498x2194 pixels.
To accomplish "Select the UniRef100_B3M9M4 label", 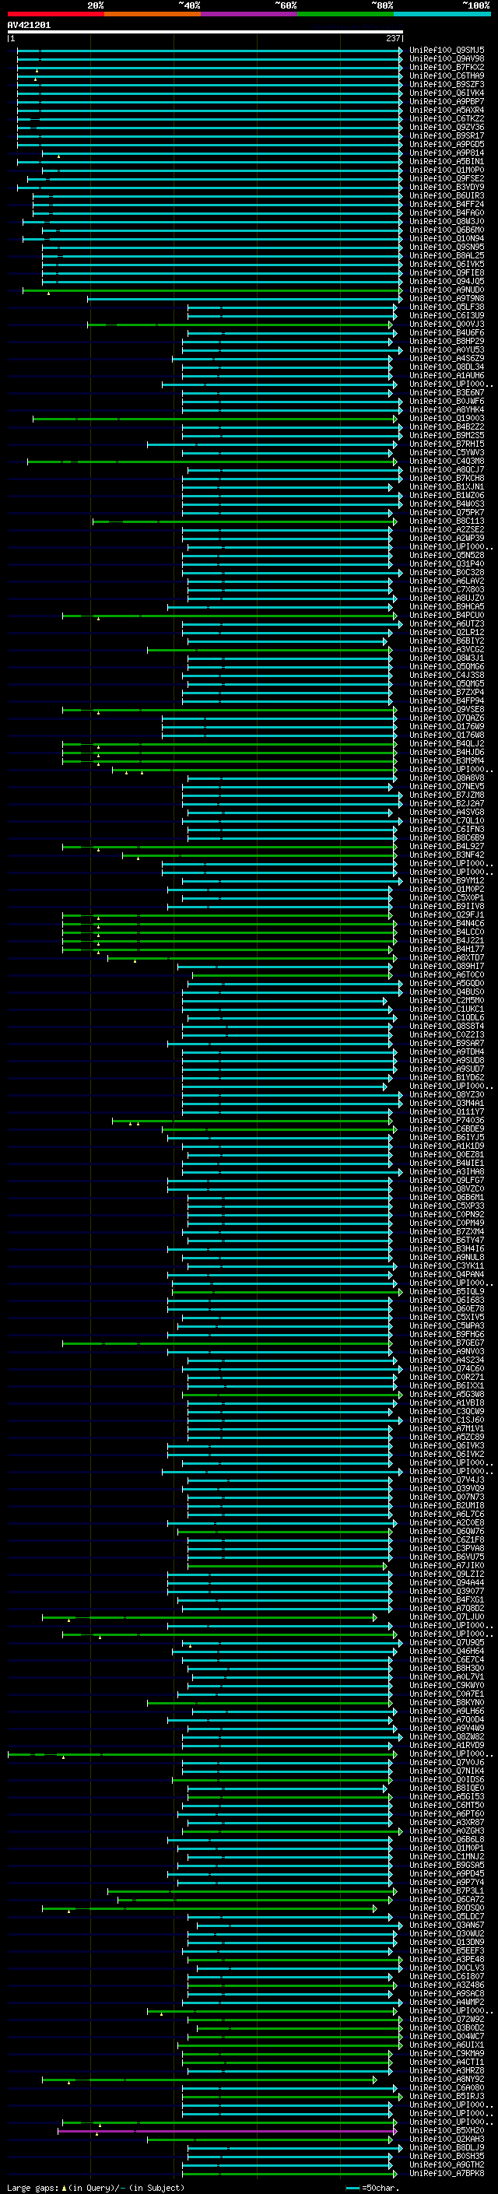I will [x=447, y=761].
